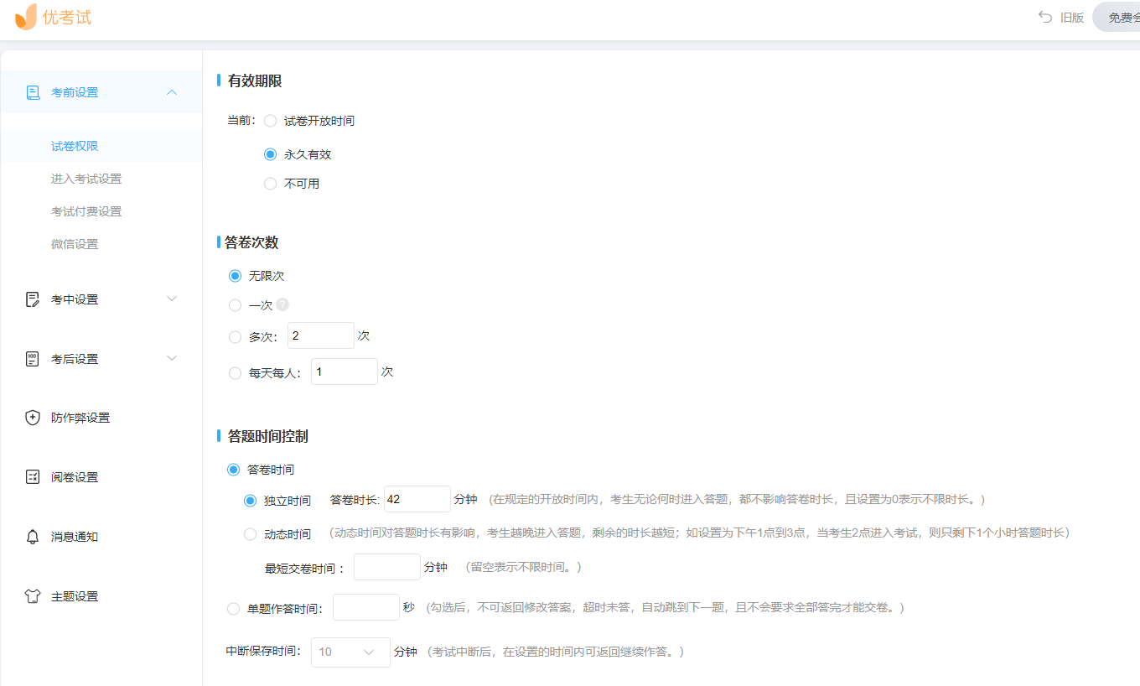The height and width of the screenshot is (686, 1140).
Task: Click the 最短交卷时间 input field
Action: coord(387,567)
